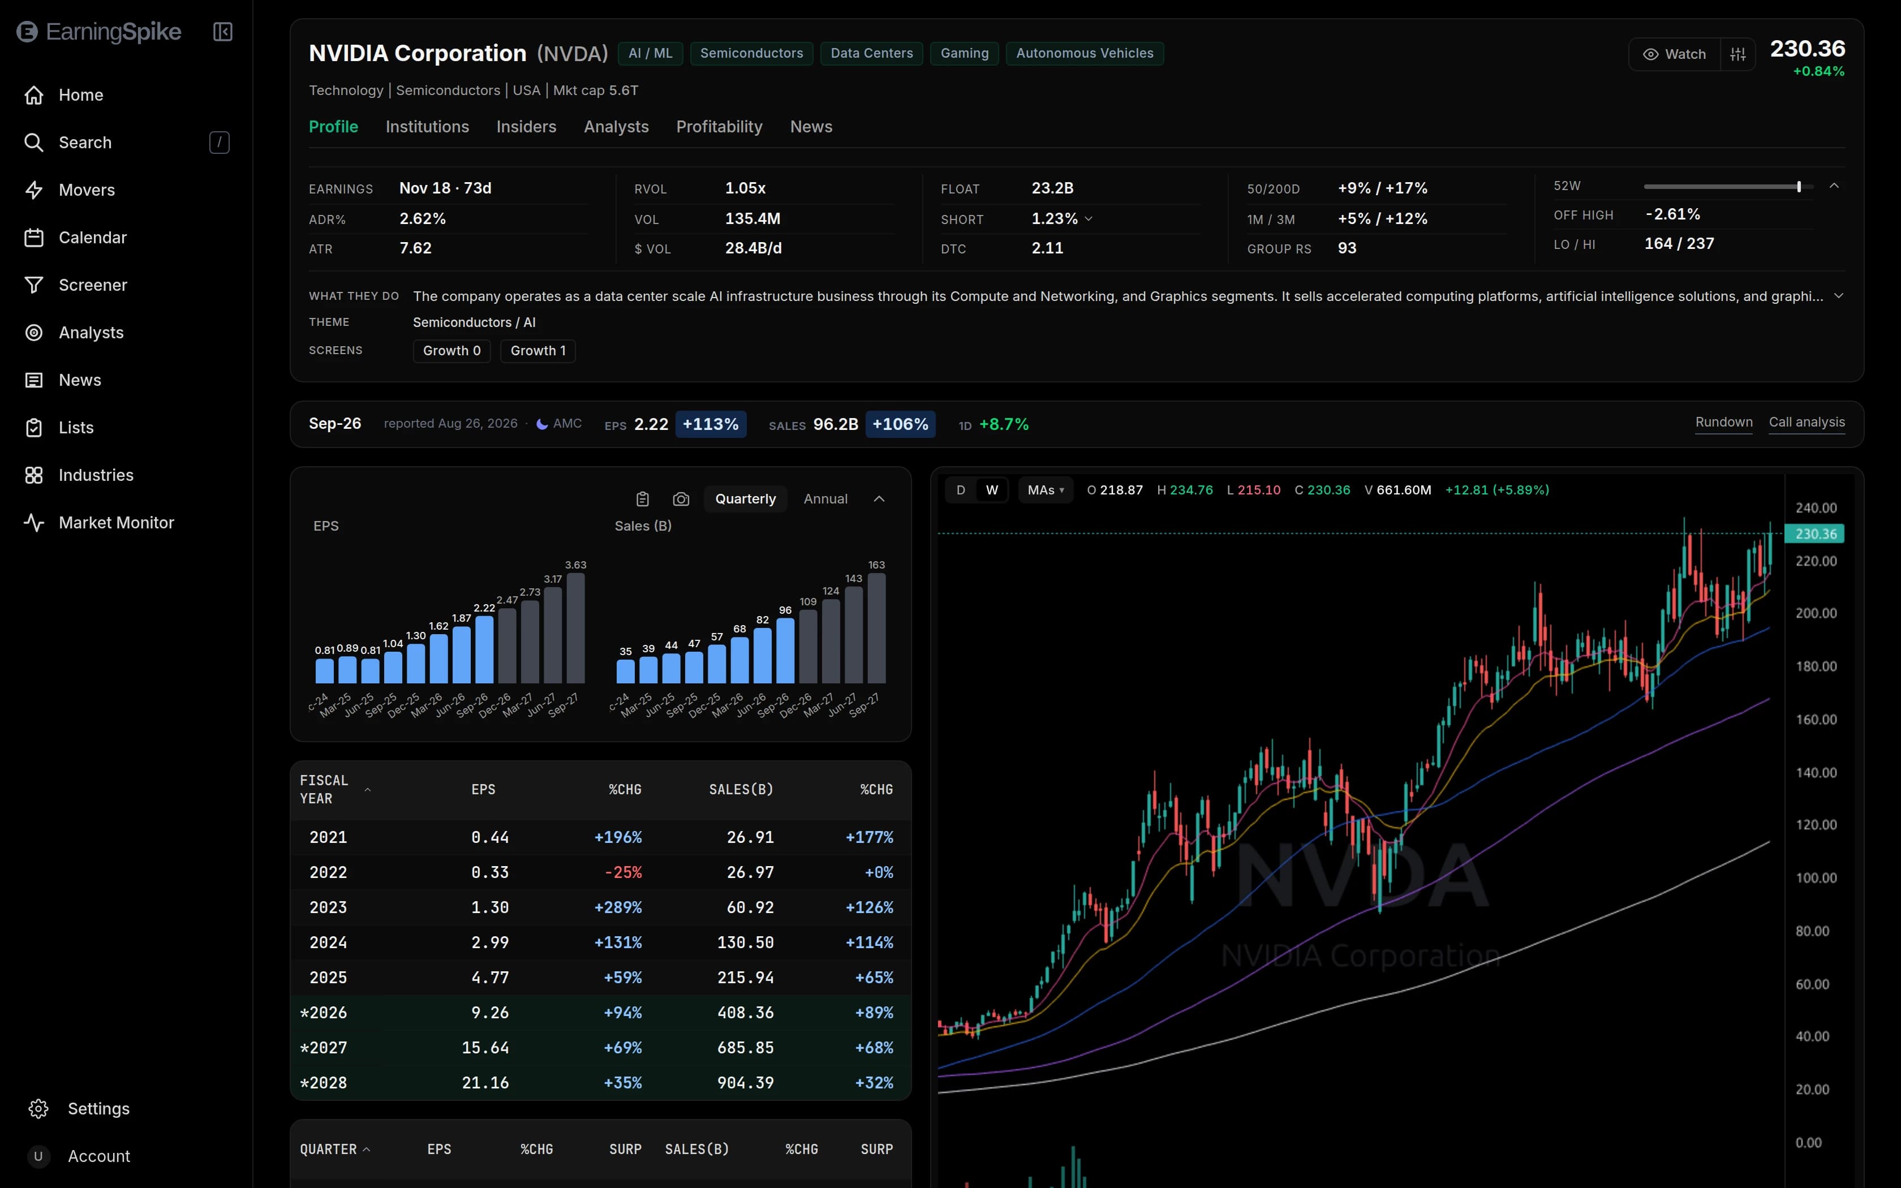The width and height of the screenshot is (1901, 1188).
Task: Switch to Profitability tab
Action: pyautogui.click(x=720, y=127)
